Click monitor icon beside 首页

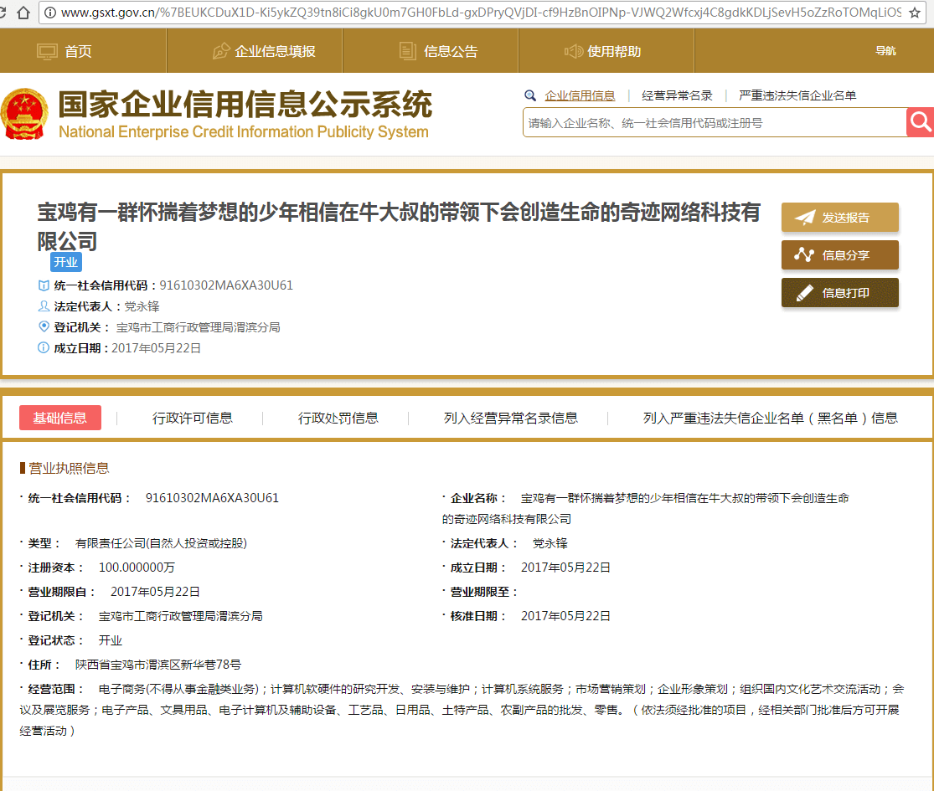pyautogui.click(x=47, y=51)
